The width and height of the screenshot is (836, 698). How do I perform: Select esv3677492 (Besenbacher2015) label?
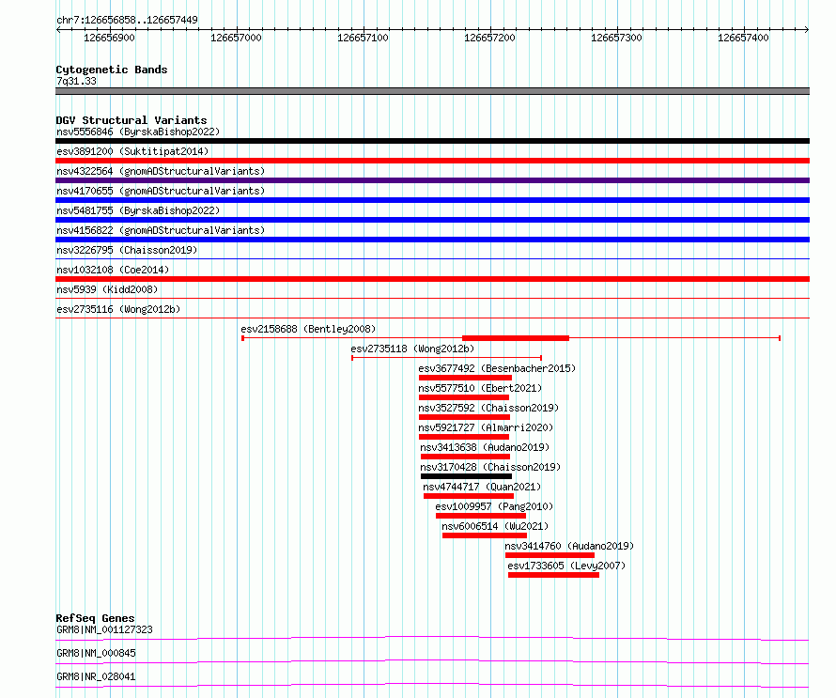pyautogui.click(x=497, y=368)
